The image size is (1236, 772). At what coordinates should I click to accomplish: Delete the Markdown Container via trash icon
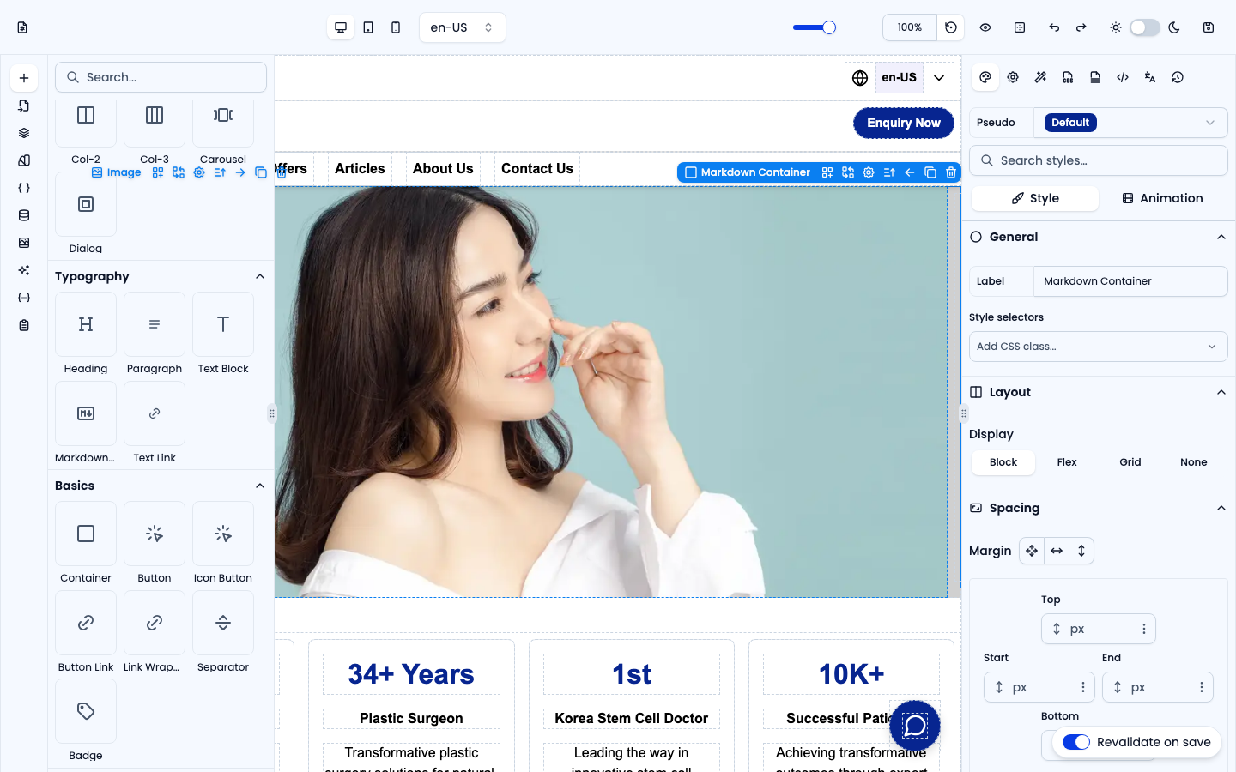[951, 172]
